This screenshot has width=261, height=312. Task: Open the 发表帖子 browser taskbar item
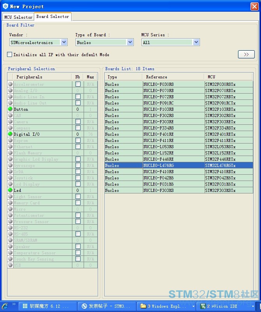107,306
